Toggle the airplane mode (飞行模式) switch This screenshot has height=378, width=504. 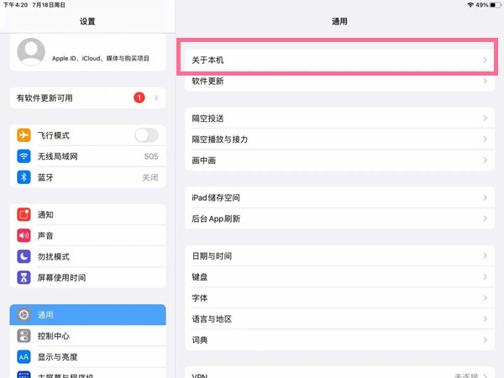pyautogui.click(x=146, y=135)
